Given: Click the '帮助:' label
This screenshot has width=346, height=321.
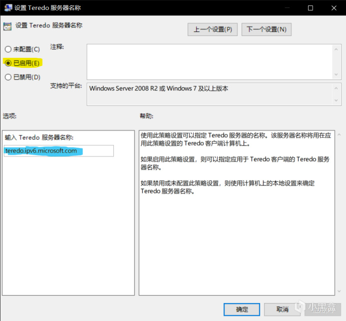Looking at the screenshot, I should (146, 116).
